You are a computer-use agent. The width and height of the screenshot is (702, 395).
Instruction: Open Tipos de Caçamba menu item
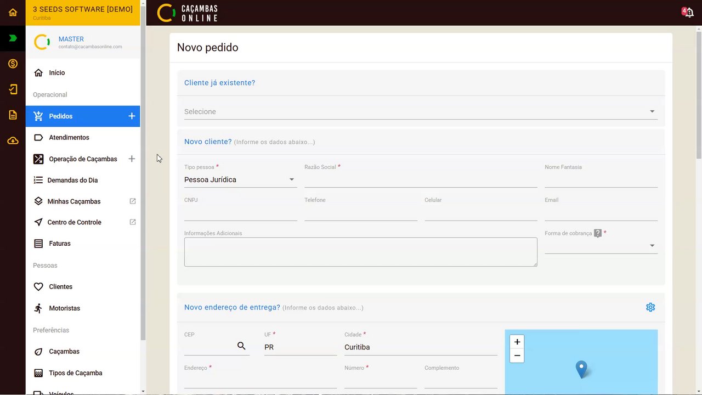(x=83, y=373)
